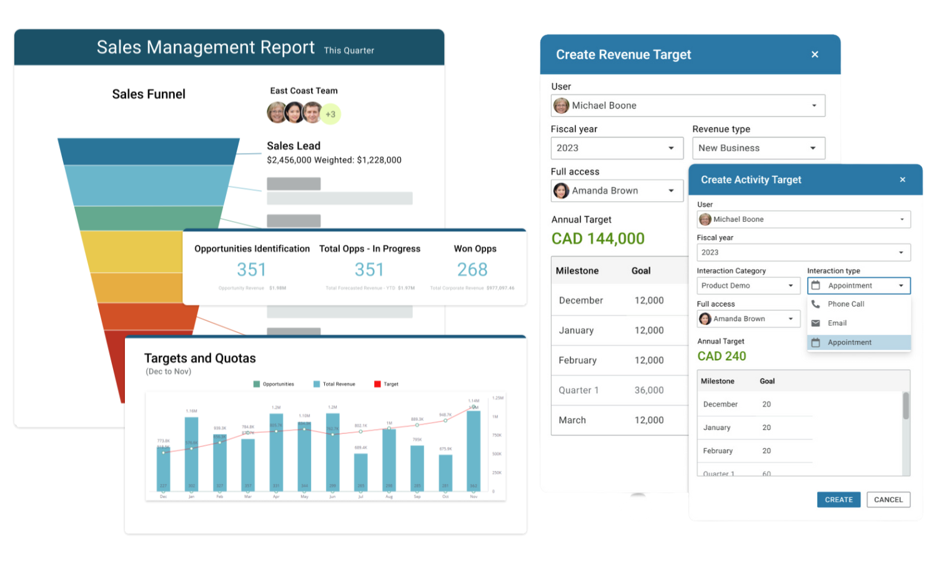
Task: Click the first team member photo
Action: [275, 112]
